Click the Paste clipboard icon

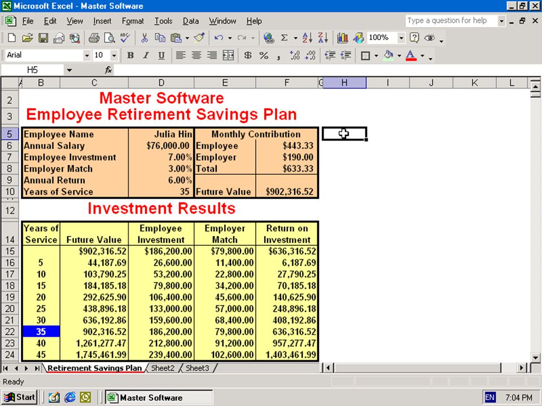(176, 38)
